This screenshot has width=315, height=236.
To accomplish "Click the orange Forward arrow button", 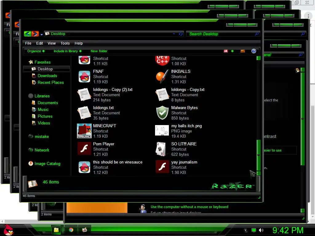I will tap(35, 34).
